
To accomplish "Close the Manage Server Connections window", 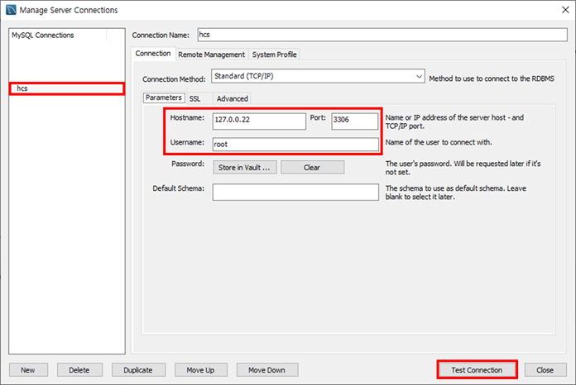I will pos(565,10).
